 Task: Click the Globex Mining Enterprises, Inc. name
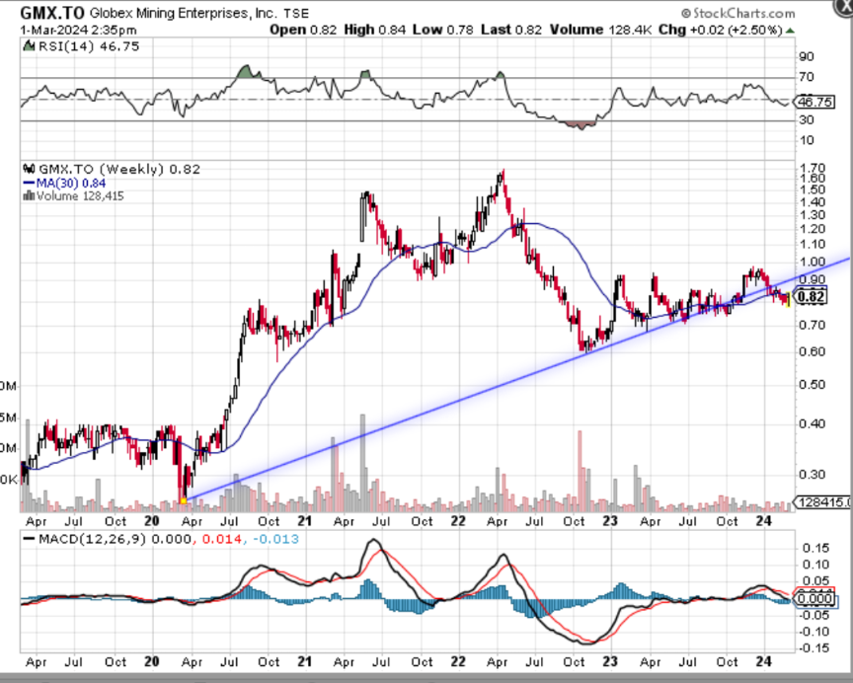(183, 13)
